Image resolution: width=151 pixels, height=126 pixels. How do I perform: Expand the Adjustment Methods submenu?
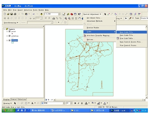pos(100,21)
